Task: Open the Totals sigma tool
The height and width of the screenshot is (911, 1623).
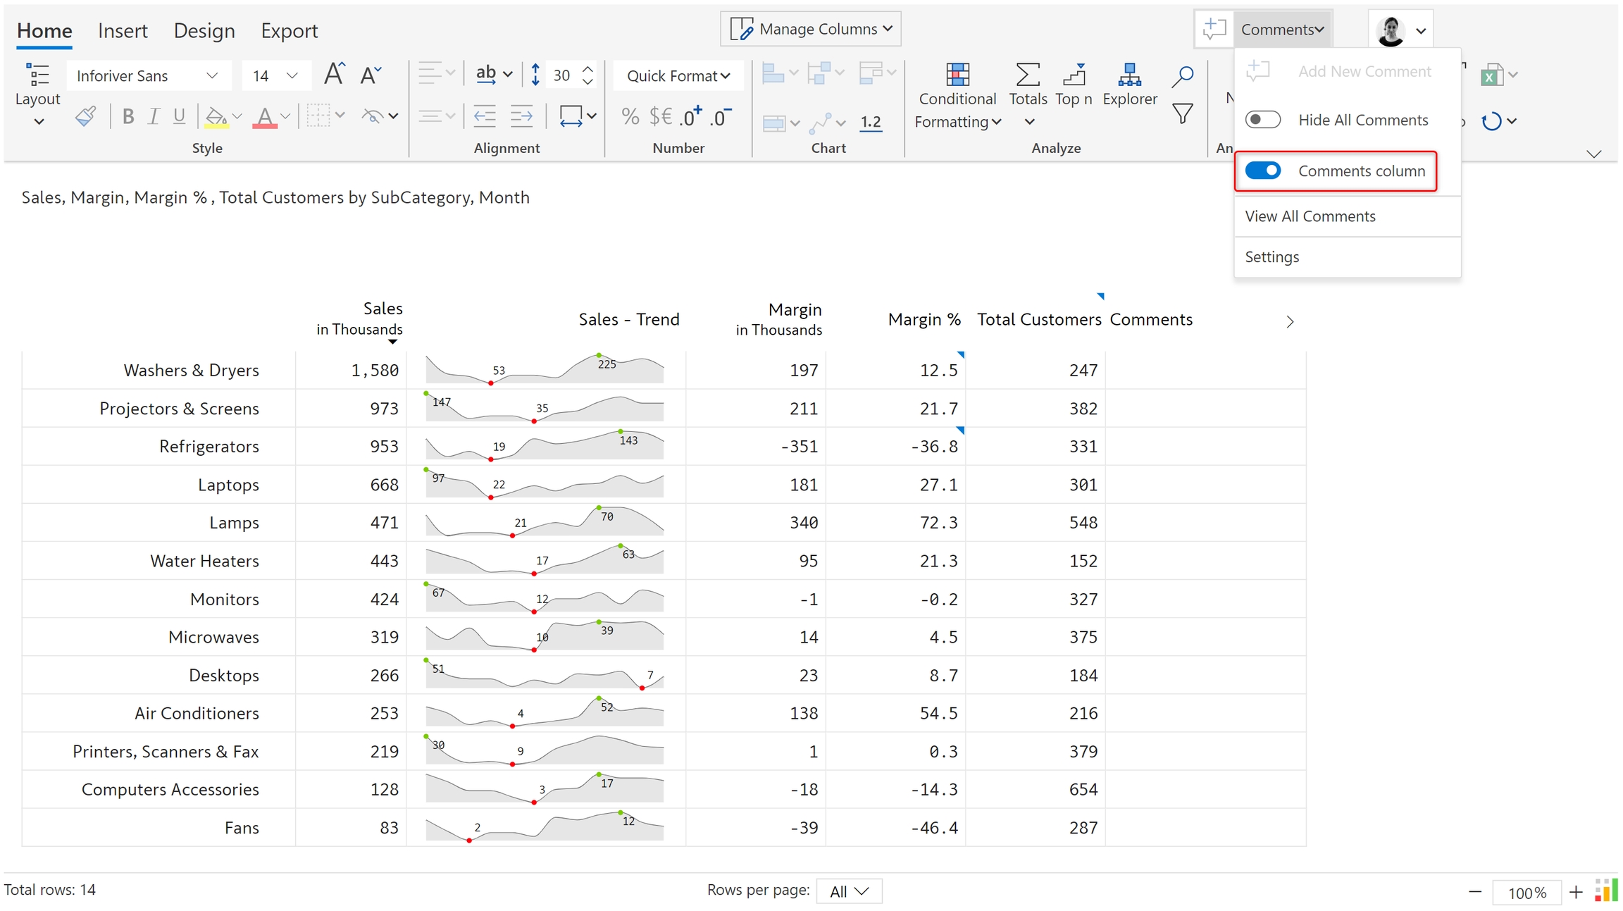Action: click(x=1028, y=75)
